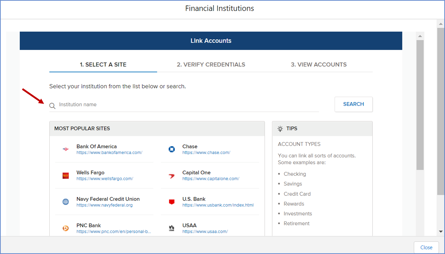Click the Link Accounts banner title
The image size is (445, 254).
click(x=211, y=41)
